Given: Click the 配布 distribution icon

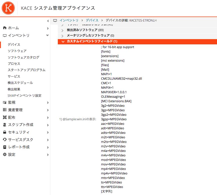Looking at the screenshot, I should pos(5,117).
